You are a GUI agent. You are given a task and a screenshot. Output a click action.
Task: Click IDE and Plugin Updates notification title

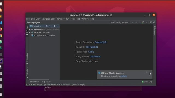pos(112,73)
